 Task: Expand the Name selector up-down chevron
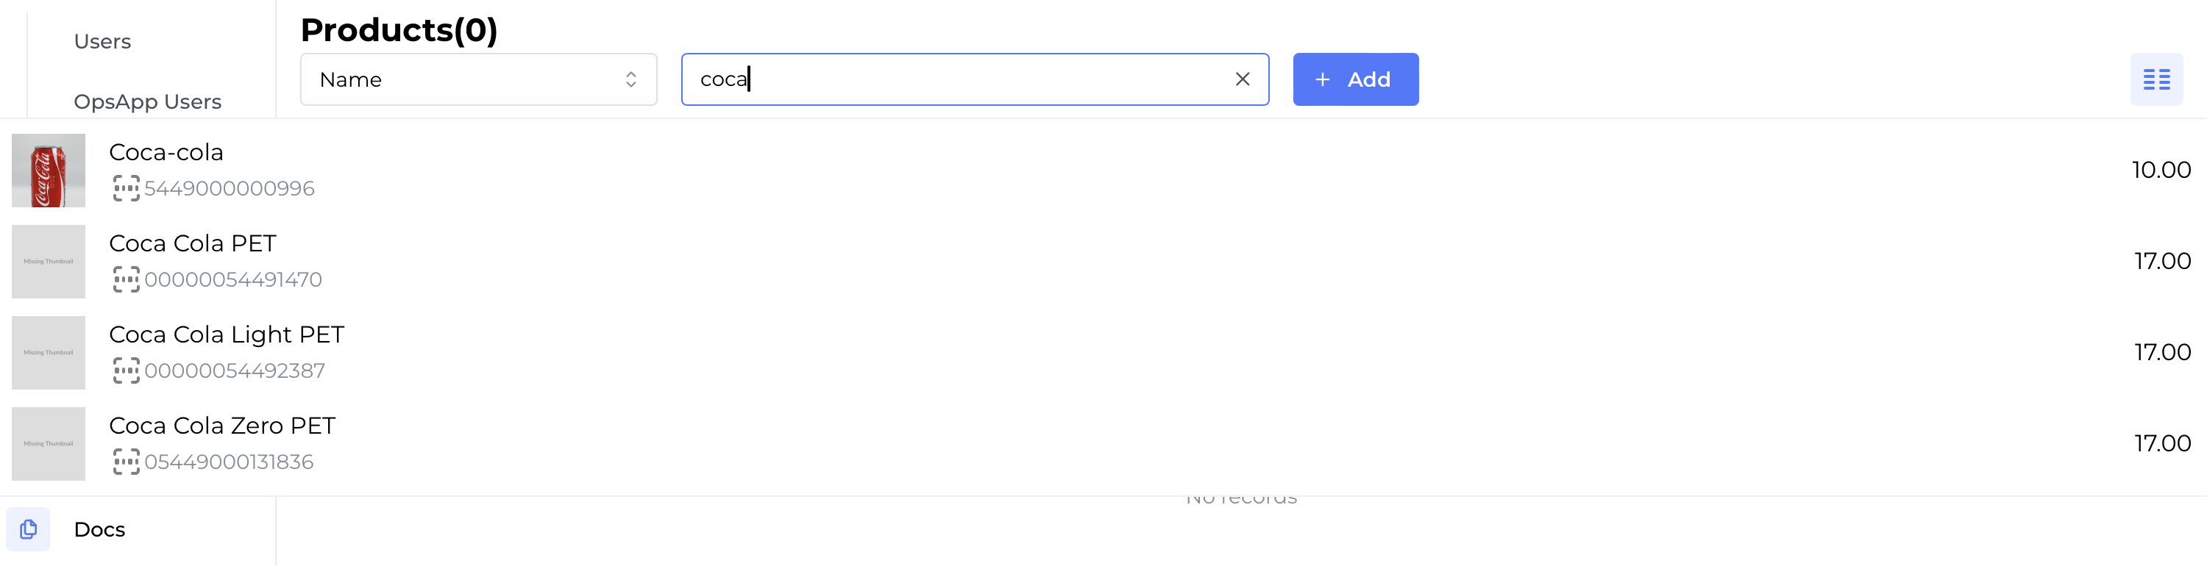click(630, 79)
